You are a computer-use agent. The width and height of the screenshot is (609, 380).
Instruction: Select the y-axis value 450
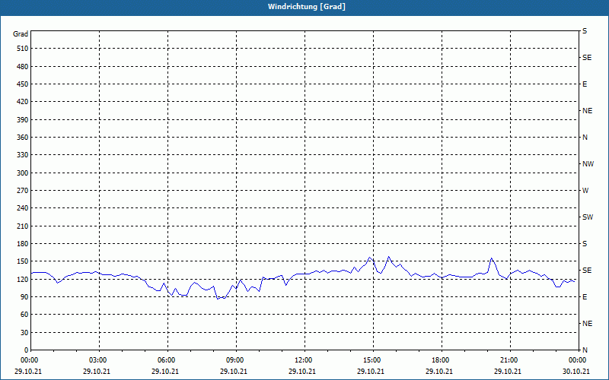[22, 84]
